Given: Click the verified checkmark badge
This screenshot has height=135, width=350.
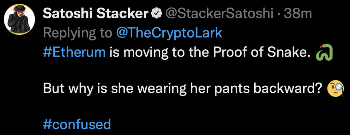Looking at the screenshot, I should pyautogui.click(x=157, y=14).
